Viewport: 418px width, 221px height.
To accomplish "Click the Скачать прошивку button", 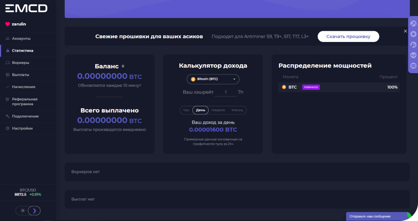I will (x=348, y=37).
